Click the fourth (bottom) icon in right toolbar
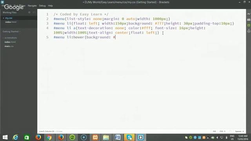251x141 pixels. (x=249, y=31)
